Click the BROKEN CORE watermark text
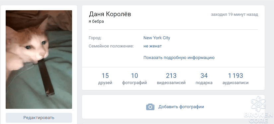Screen dimensions: 274x124 coord(259,118)
